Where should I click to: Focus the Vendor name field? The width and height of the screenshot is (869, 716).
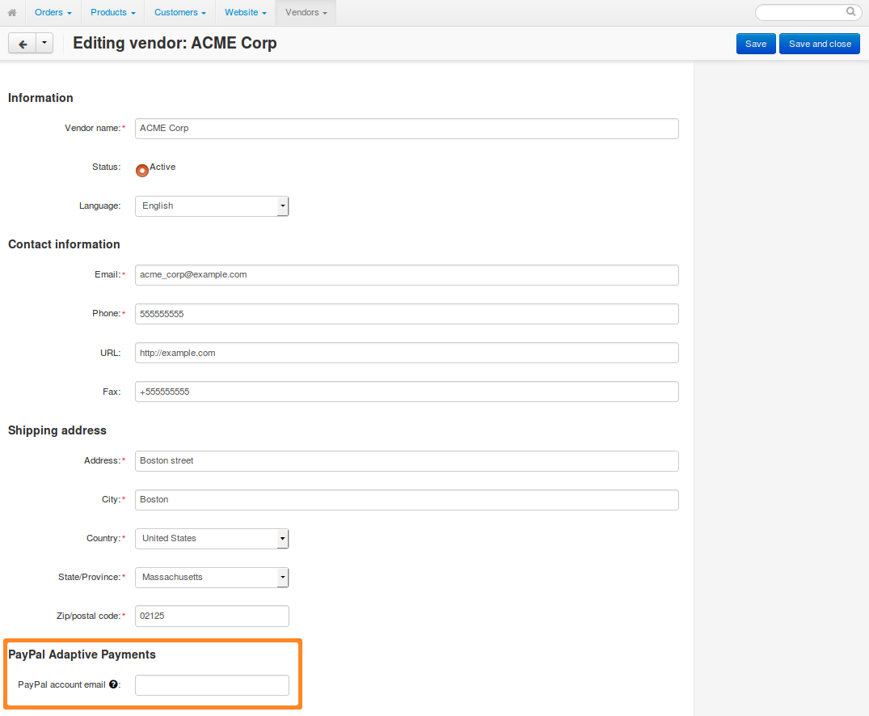(x=407, y=128)
